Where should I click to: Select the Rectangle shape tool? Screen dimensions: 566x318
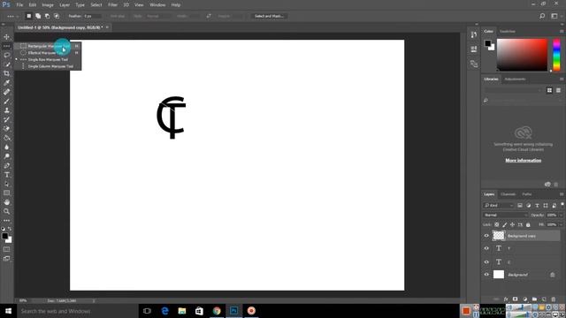click(6, 193)
